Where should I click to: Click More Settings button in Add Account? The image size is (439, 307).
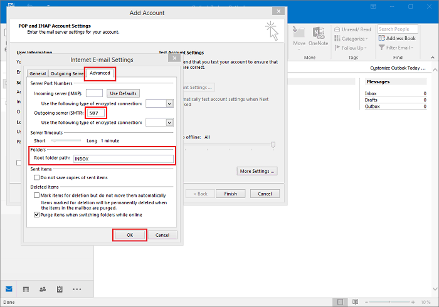point(257,171)
